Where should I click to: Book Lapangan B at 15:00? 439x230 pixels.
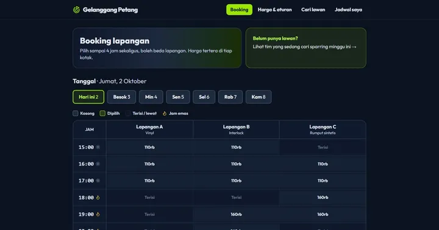click(236, 147)
